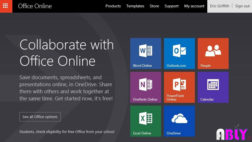
Task: Open the Word Online tile
Action: tap(146, 54)
